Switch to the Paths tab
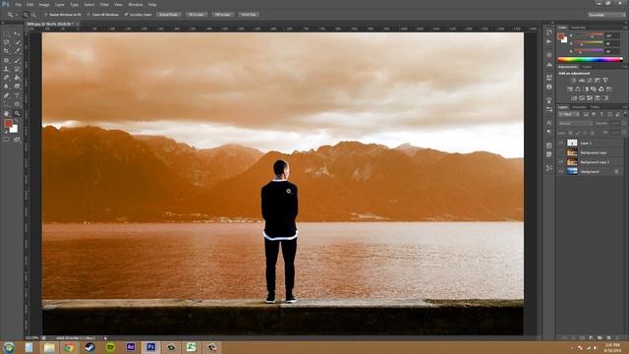The image size is (629, 354). coord(595,107)
